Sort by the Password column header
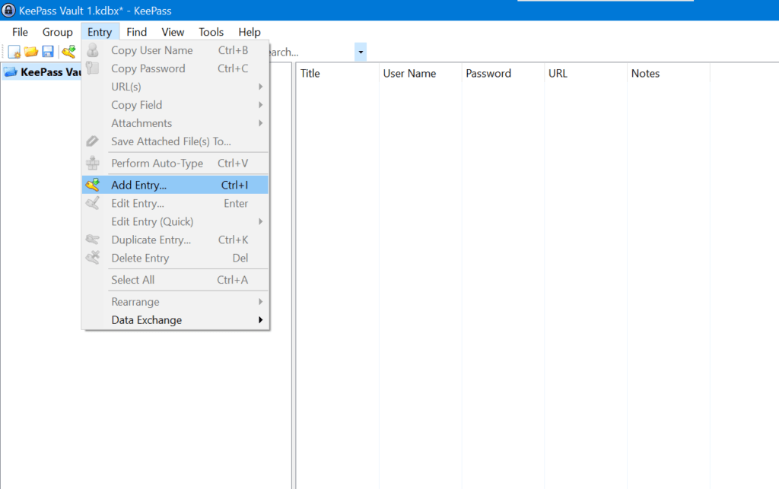 (503, 74)
